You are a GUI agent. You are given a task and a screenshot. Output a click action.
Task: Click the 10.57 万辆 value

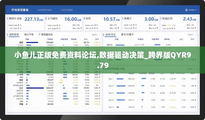pyautogui.click(x=111, y=19)
